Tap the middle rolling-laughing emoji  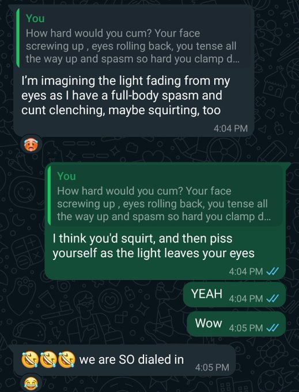click(48, 360)
